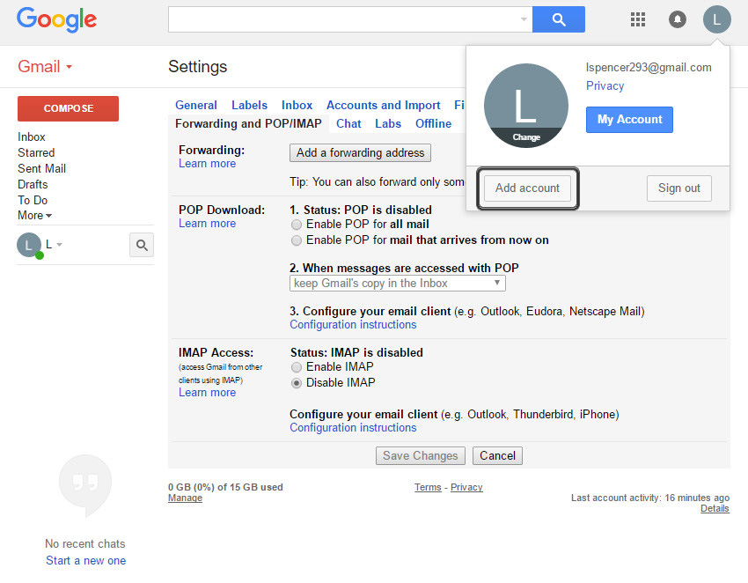Screen dimensions: 748x583
Task: Select Enable POP for all mail
Action: [297, 225]
